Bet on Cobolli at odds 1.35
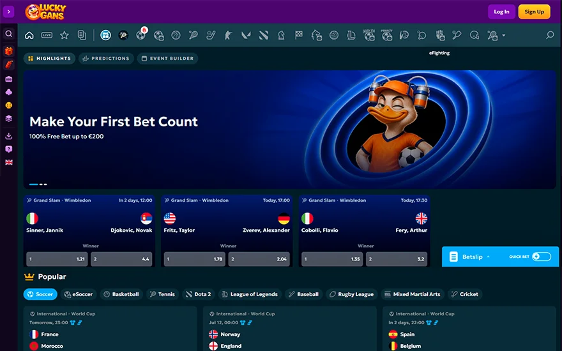The width and height of the screenshot is (562, 351). pyautogui.click(x=332, y=259)
